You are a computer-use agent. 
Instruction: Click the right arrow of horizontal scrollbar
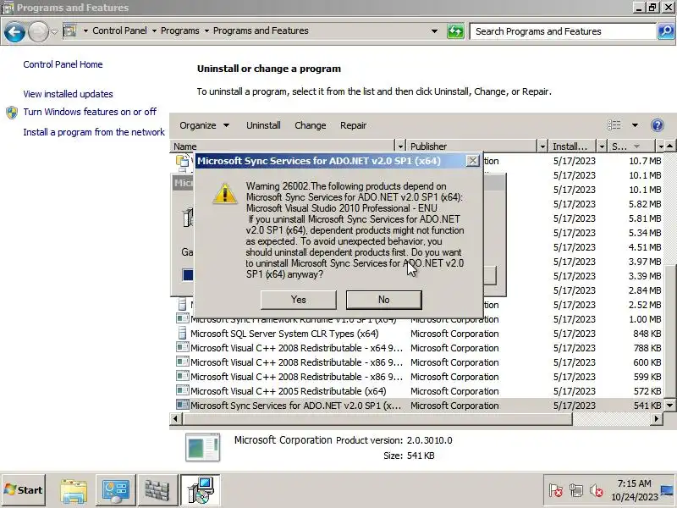(x=657, y=418)
